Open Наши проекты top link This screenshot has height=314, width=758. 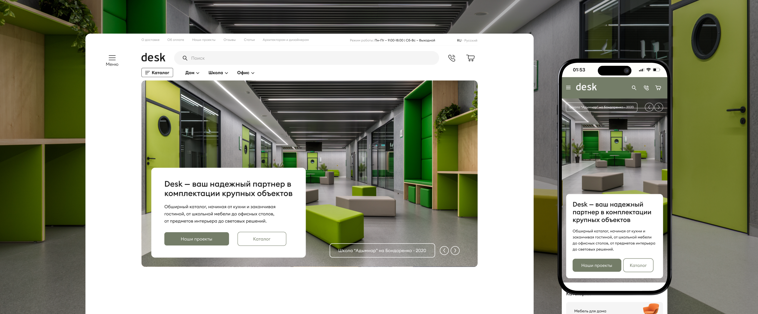204,40
